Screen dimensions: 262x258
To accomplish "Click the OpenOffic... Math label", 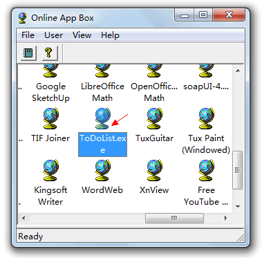I will pos(154,92).
